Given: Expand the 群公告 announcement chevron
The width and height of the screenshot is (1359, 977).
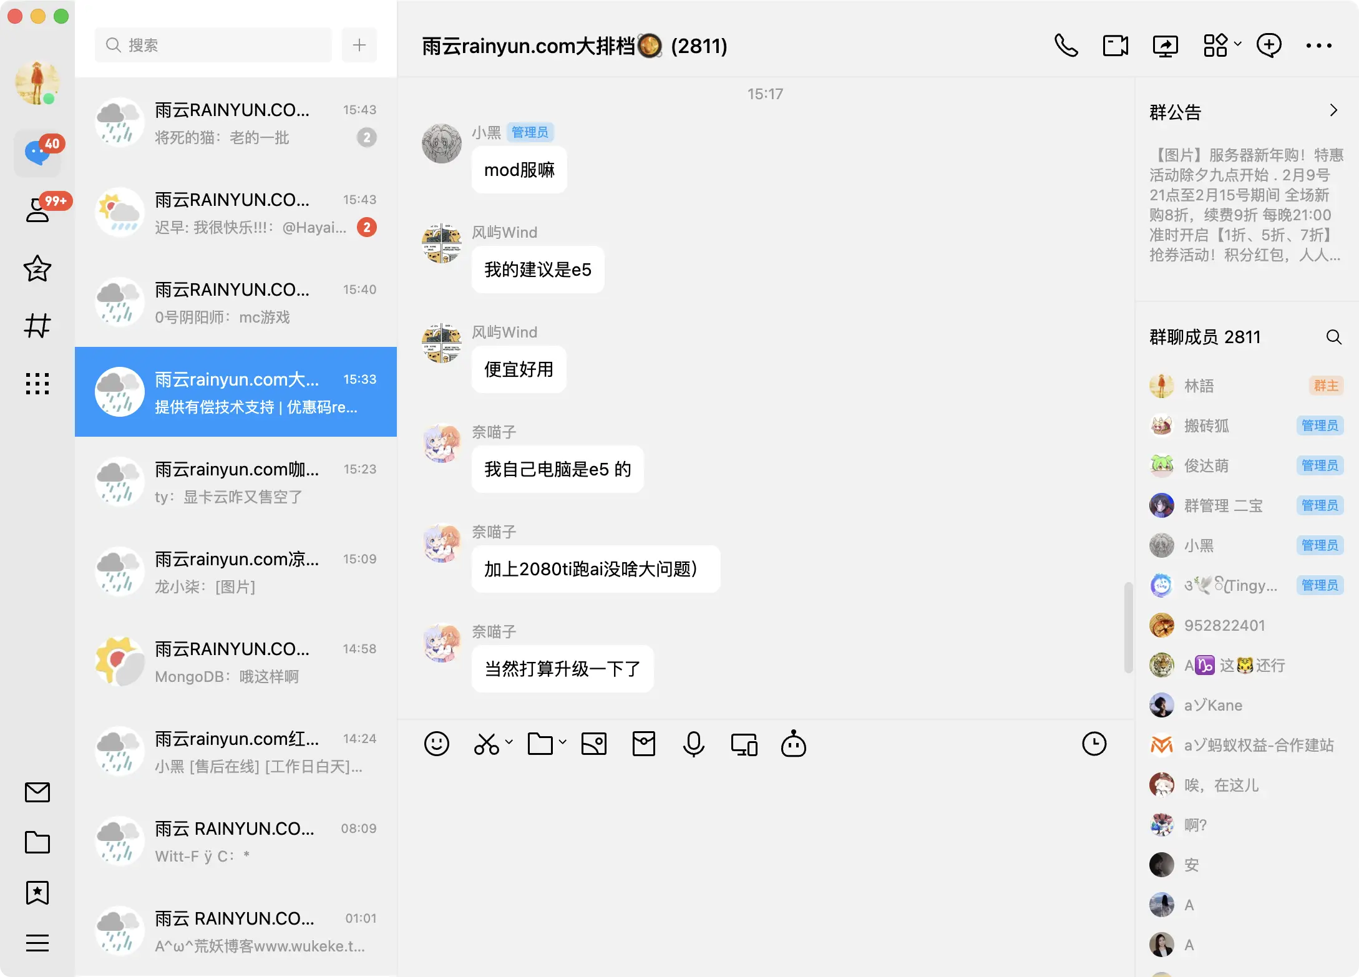Looking at the screenshot, I should 1333,110.
